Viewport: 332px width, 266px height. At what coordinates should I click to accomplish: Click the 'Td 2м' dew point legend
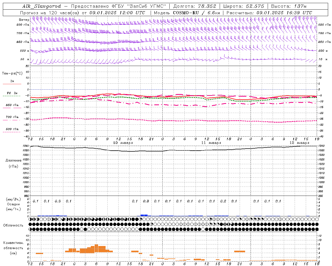pyautogui.click(x=12, y=93)
